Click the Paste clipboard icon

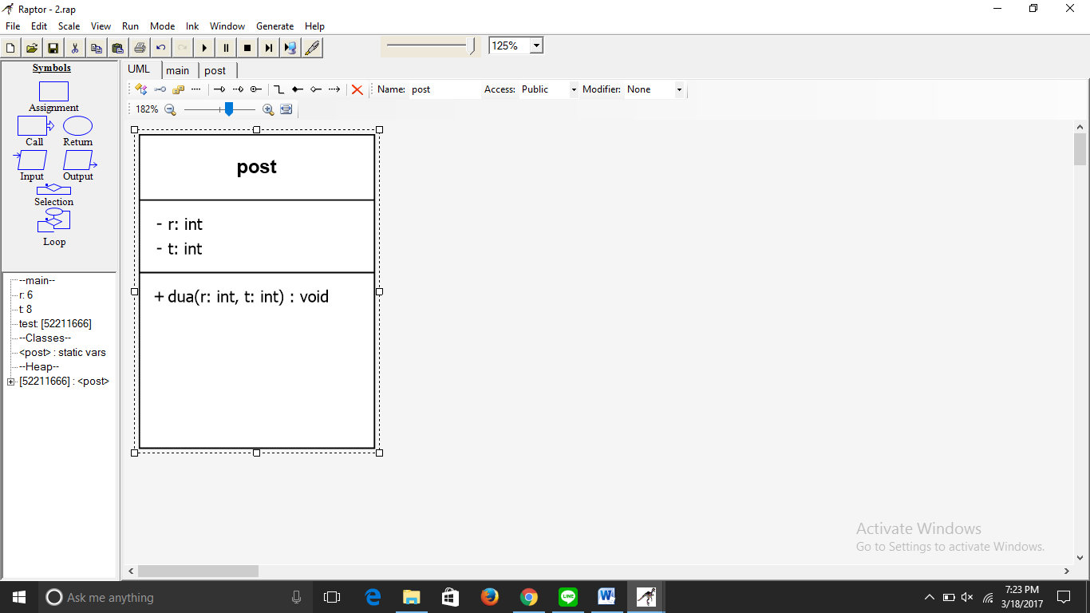pyautogui.click(x=118, y=48)
